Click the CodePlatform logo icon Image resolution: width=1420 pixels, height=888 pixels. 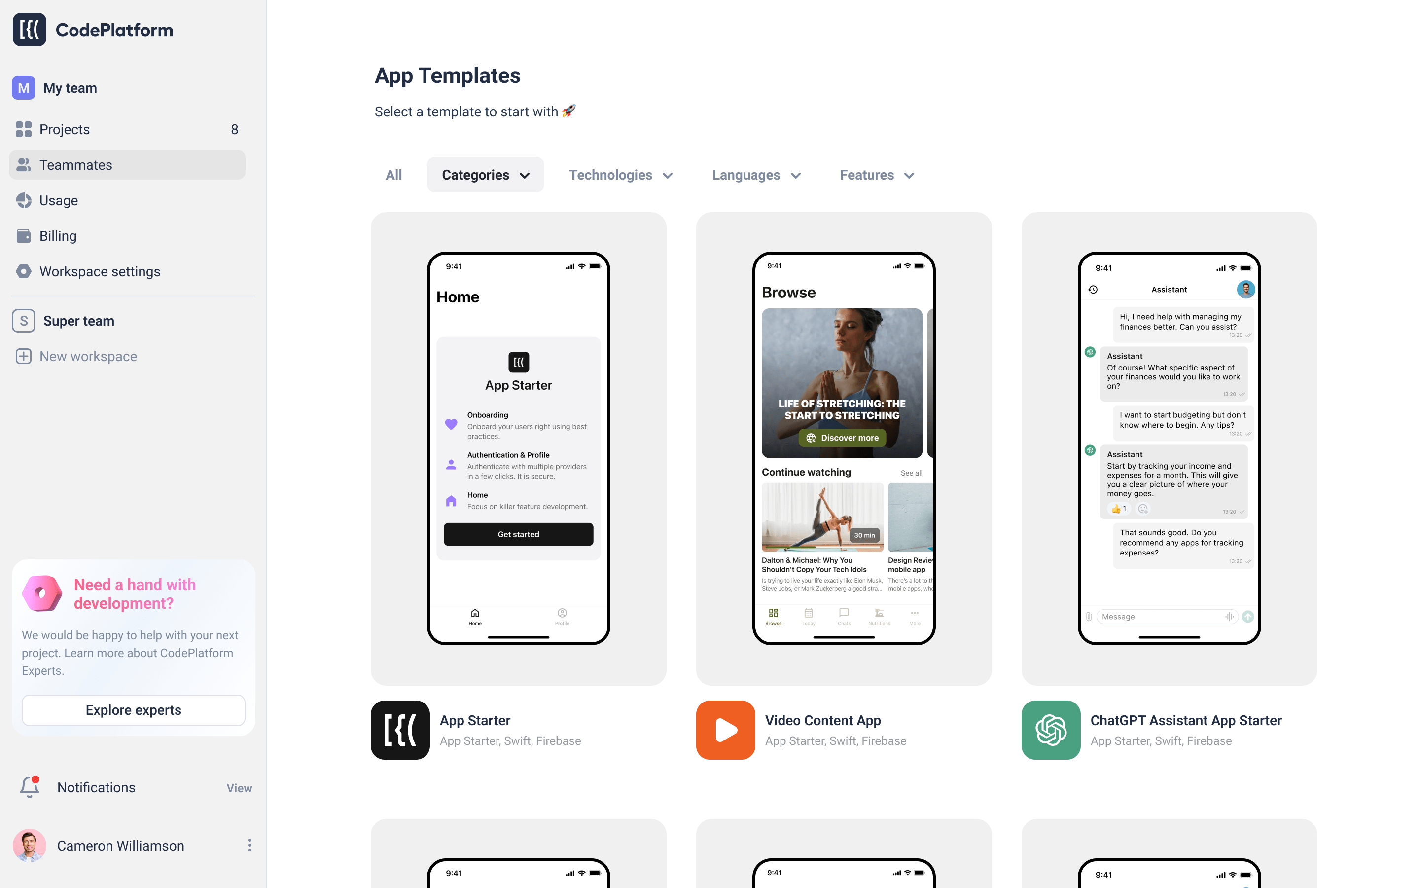tap(29, 29)
